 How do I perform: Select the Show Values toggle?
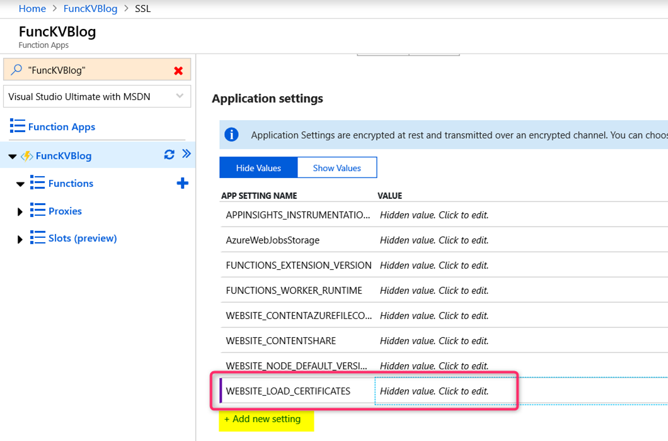[x=337, y=167]
